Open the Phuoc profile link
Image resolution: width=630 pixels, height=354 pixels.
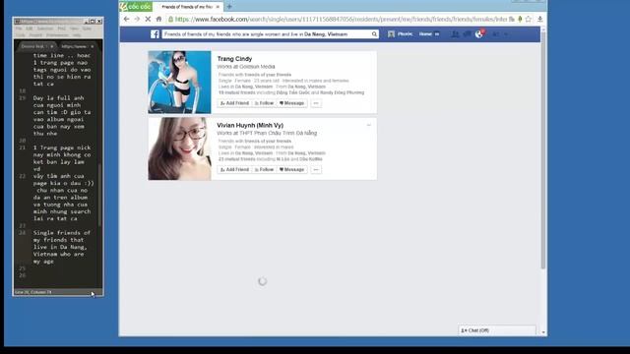click(401, 34)
